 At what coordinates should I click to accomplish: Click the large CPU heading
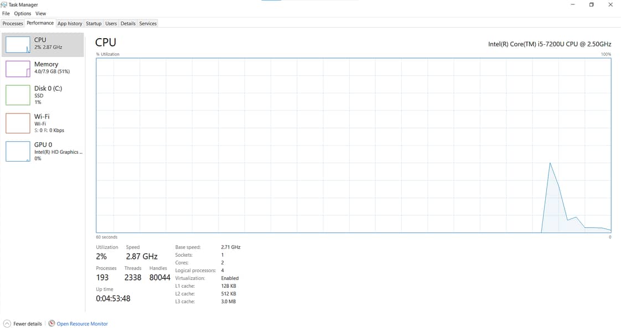coord(106,43)
